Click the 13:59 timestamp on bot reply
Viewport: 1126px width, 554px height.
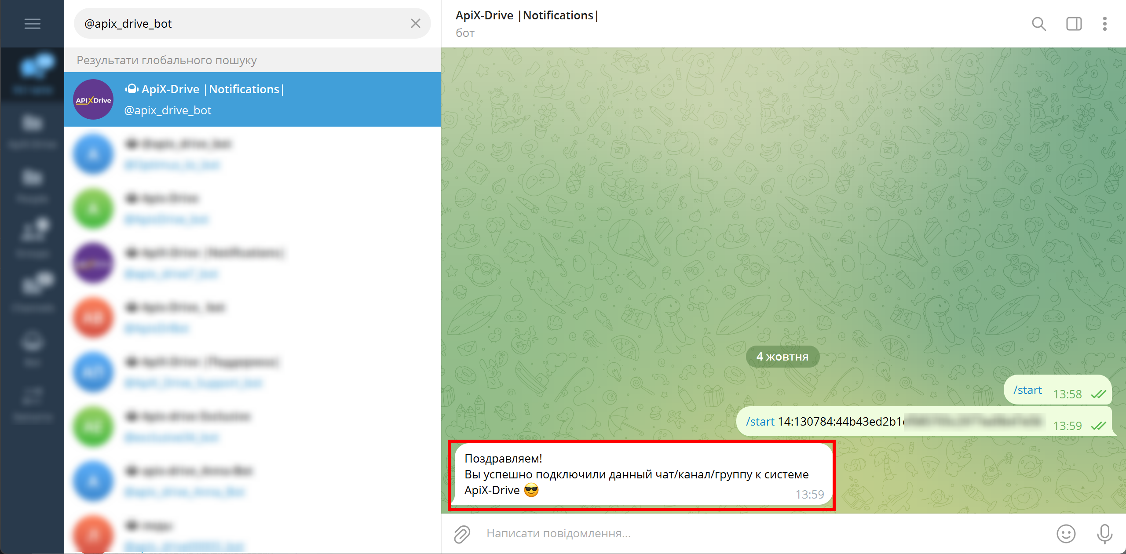pos(809,495)
